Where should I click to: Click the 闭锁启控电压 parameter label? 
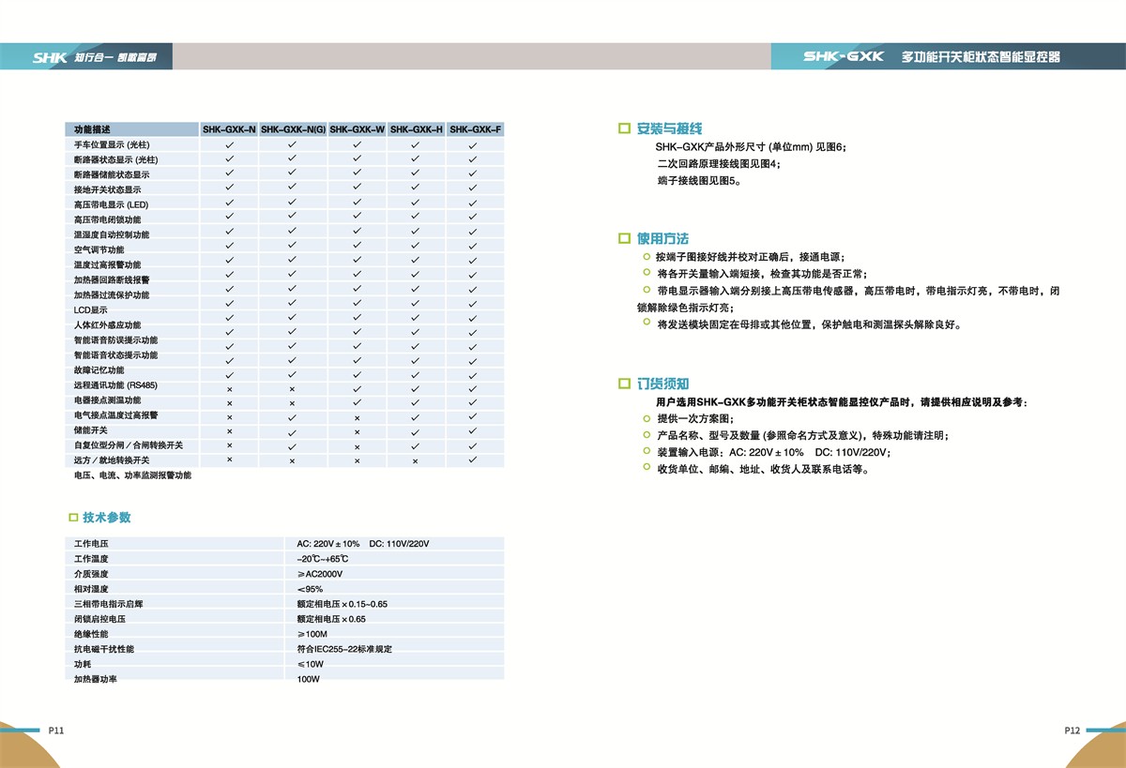pyautogui.click(x=99, y=619)
